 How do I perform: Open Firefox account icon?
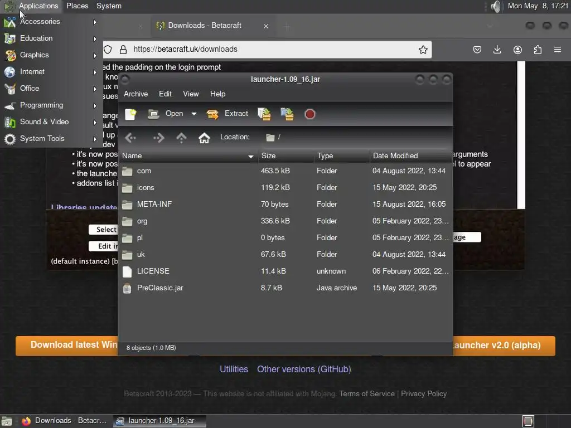click(x=517, y=50)
